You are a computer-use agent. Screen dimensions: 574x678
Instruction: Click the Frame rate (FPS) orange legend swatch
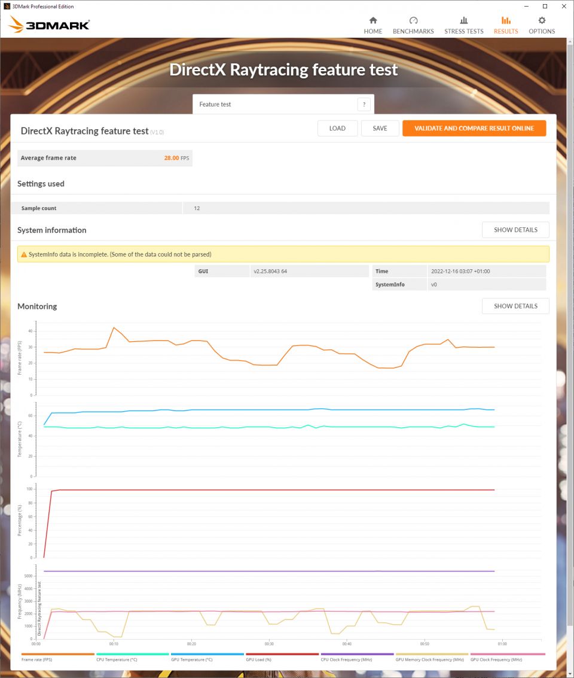(57, 654)
